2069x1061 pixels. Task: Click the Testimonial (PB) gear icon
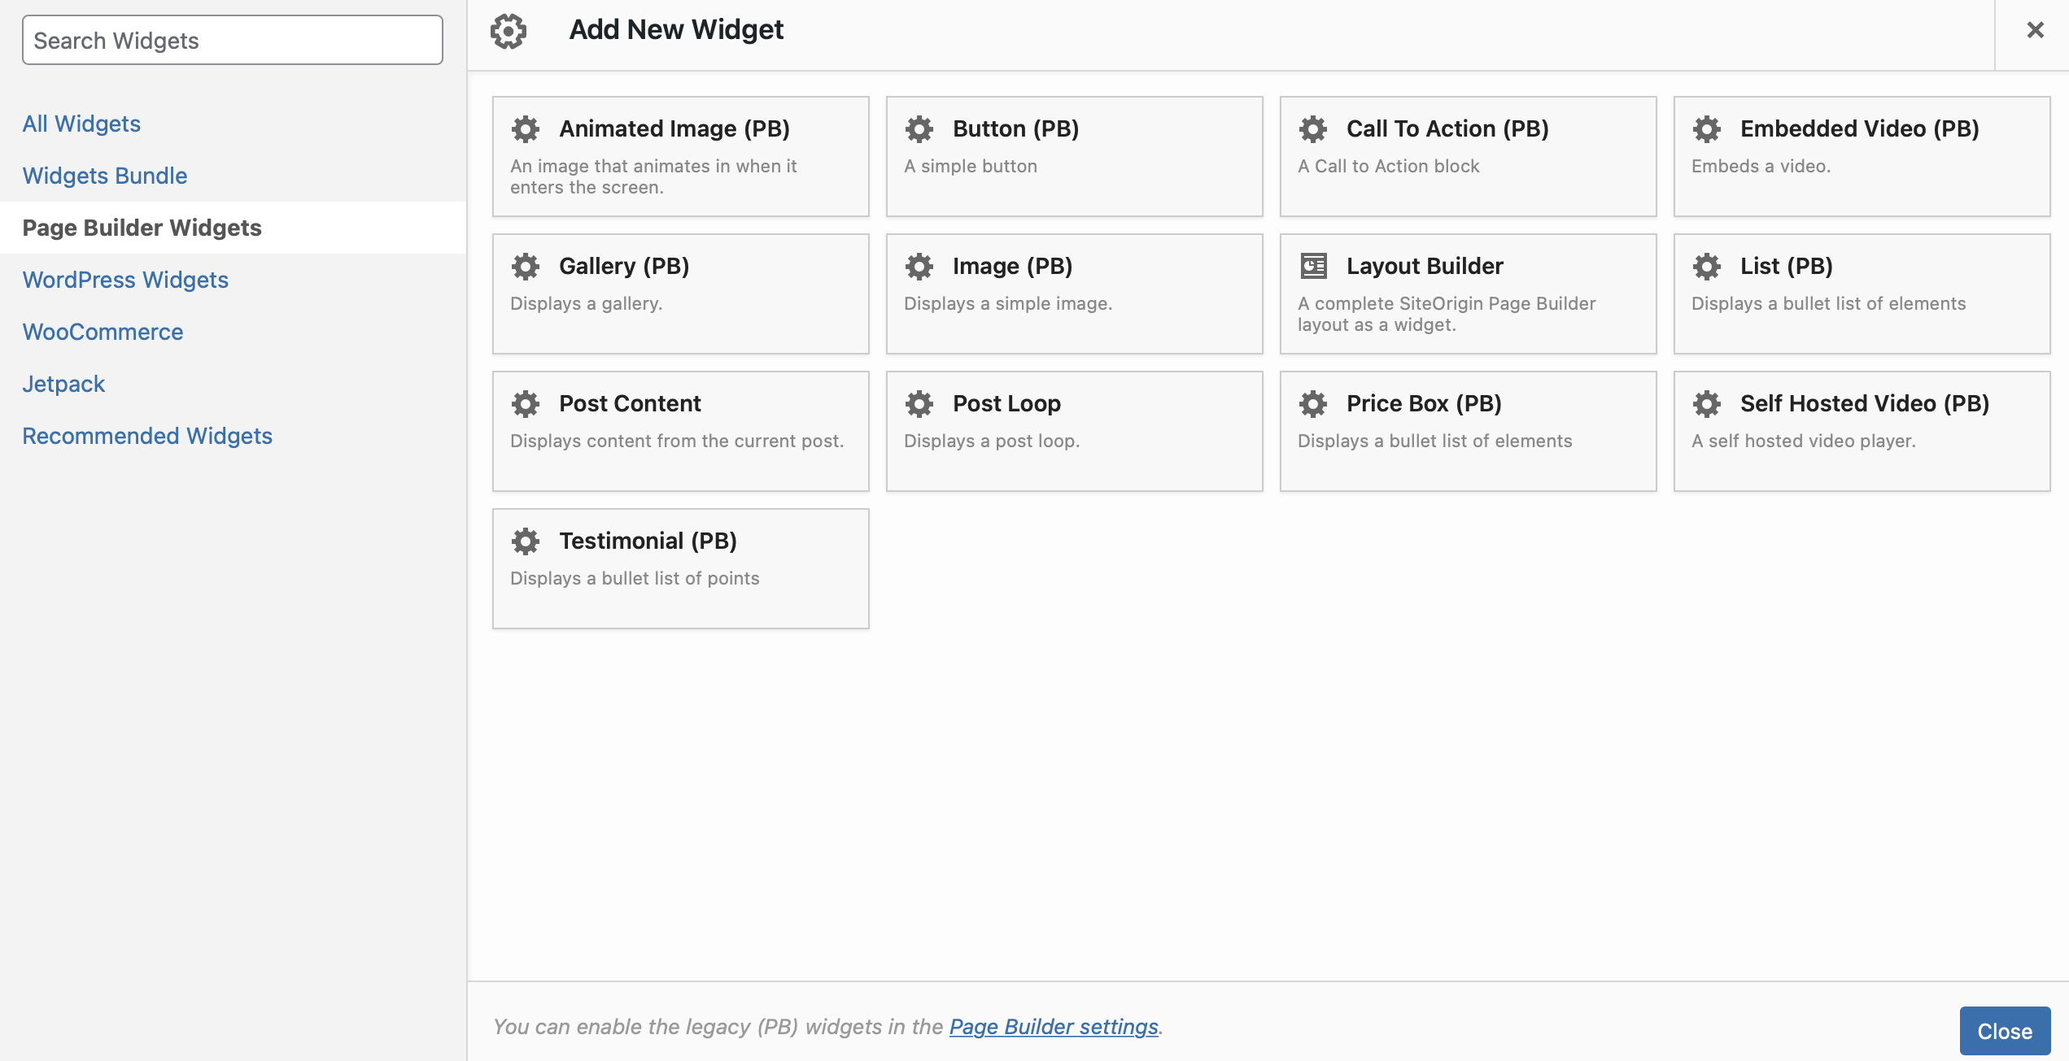pos(526,541)
